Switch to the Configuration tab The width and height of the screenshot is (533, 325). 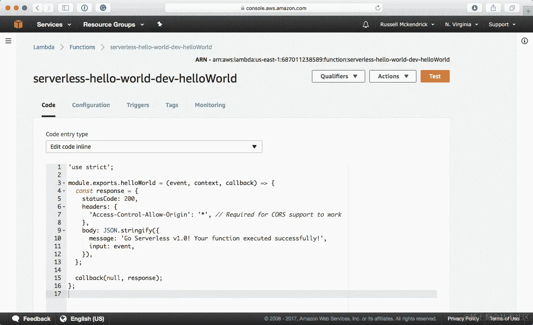click(x=91, y=105)
